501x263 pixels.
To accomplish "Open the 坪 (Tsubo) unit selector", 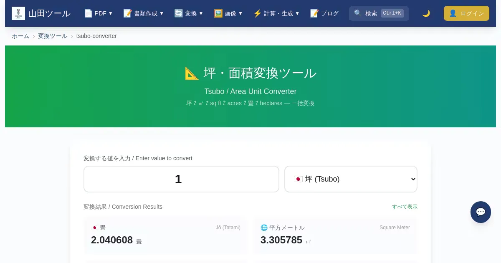I will 351,179.
